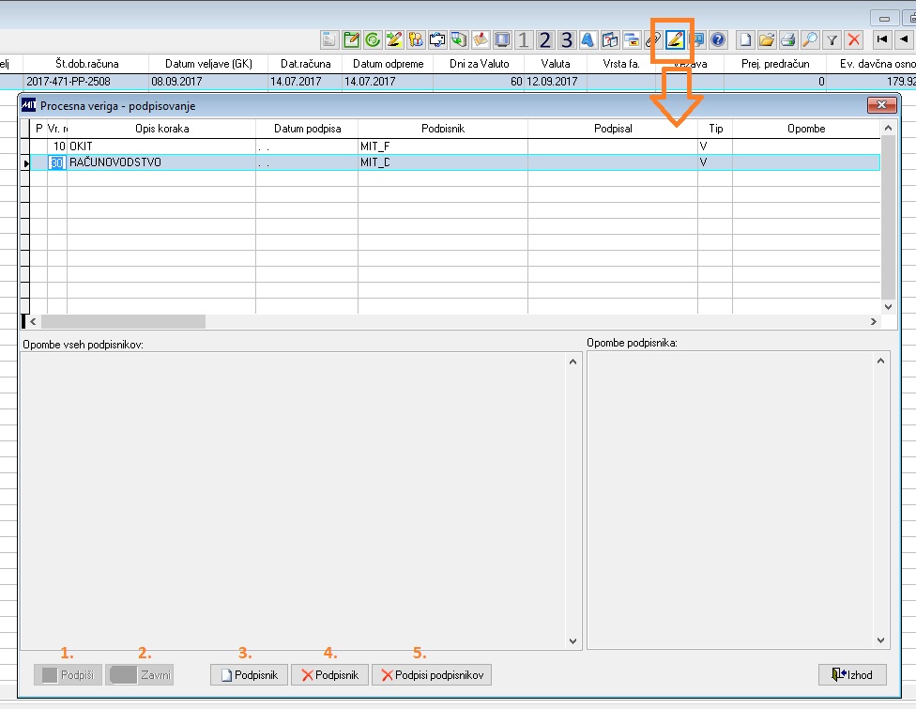Click the printer icon in toolbar

pos(788,39)
